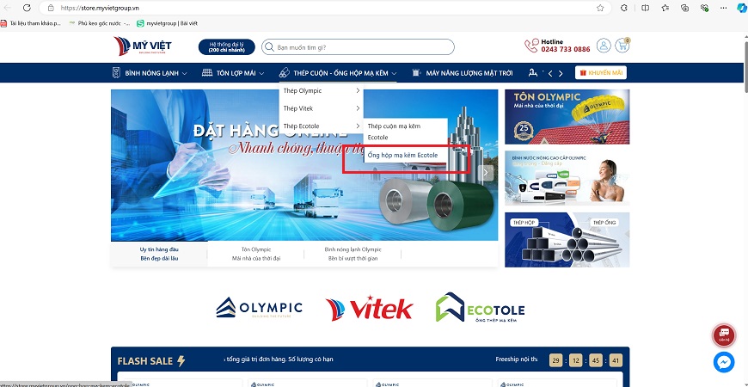Click the water heater category icon
This screenshot has width=748, height=387.
coord(116,72)
